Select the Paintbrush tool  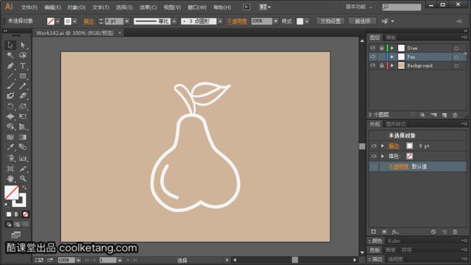[x=10, y=86]
